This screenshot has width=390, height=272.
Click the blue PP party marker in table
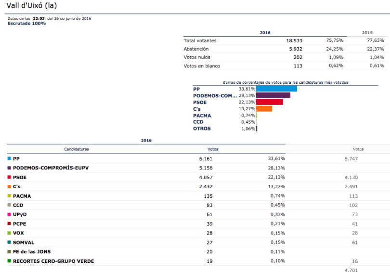tap(9, 158)
